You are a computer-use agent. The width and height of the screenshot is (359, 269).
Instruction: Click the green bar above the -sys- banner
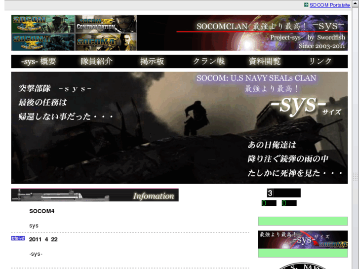pos(303,221)
